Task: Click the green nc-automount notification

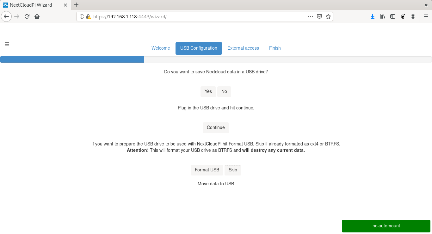Action: pos(386,226)
